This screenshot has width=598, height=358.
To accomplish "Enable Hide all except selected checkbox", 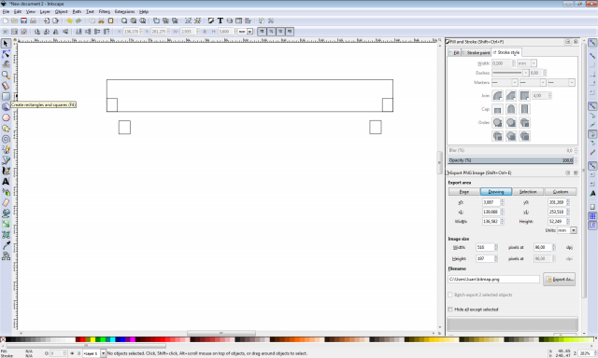I will click(450, 310).
